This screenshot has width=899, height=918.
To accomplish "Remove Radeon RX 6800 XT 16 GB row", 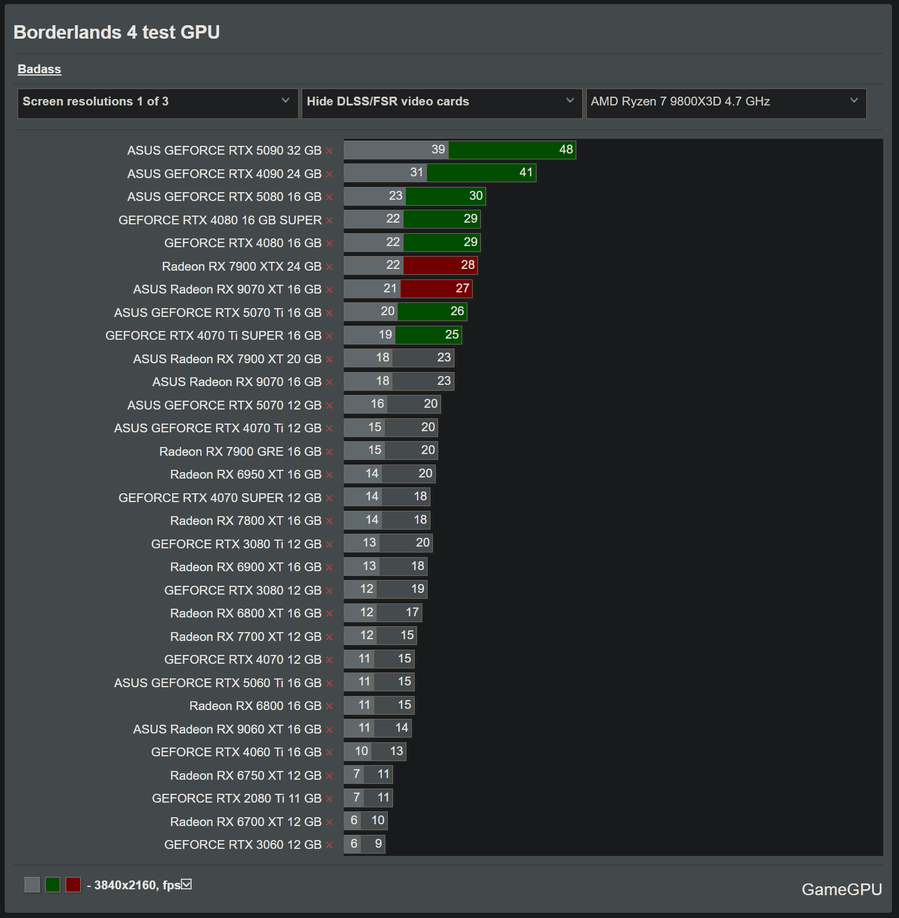I will click(x=330, y=613).
